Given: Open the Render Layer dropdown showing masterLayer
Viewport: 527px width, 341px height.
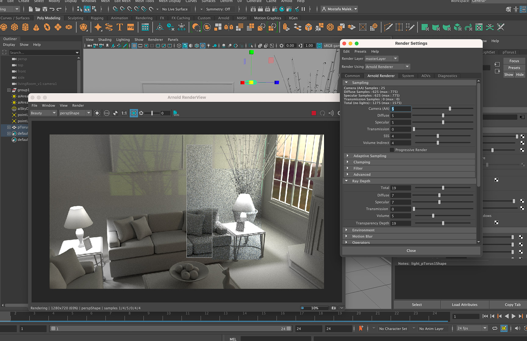Looking at the screenshot, I should (x=395, y=59).
